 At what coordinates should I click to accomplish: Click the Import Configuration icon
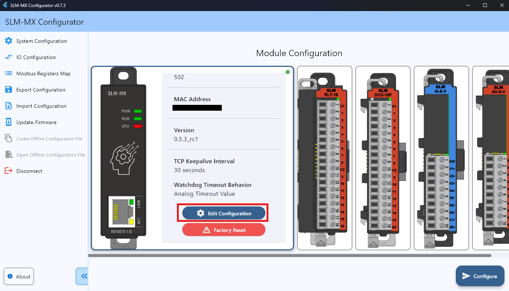(x=8, y=106)
